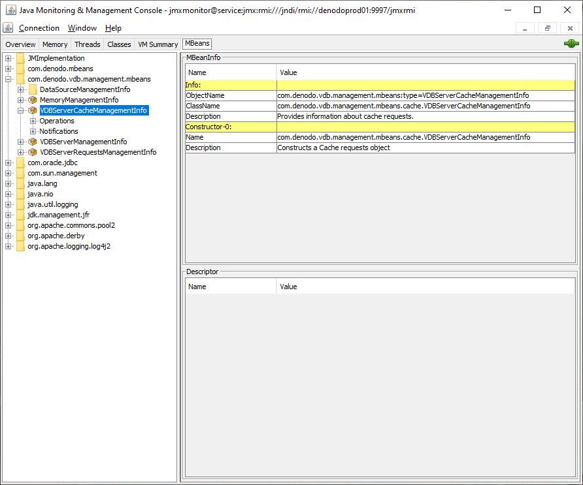This screenshot has width=583, height=485.
Task: Select java.util.logging in the tree
Action: click(x=53, y=204)
